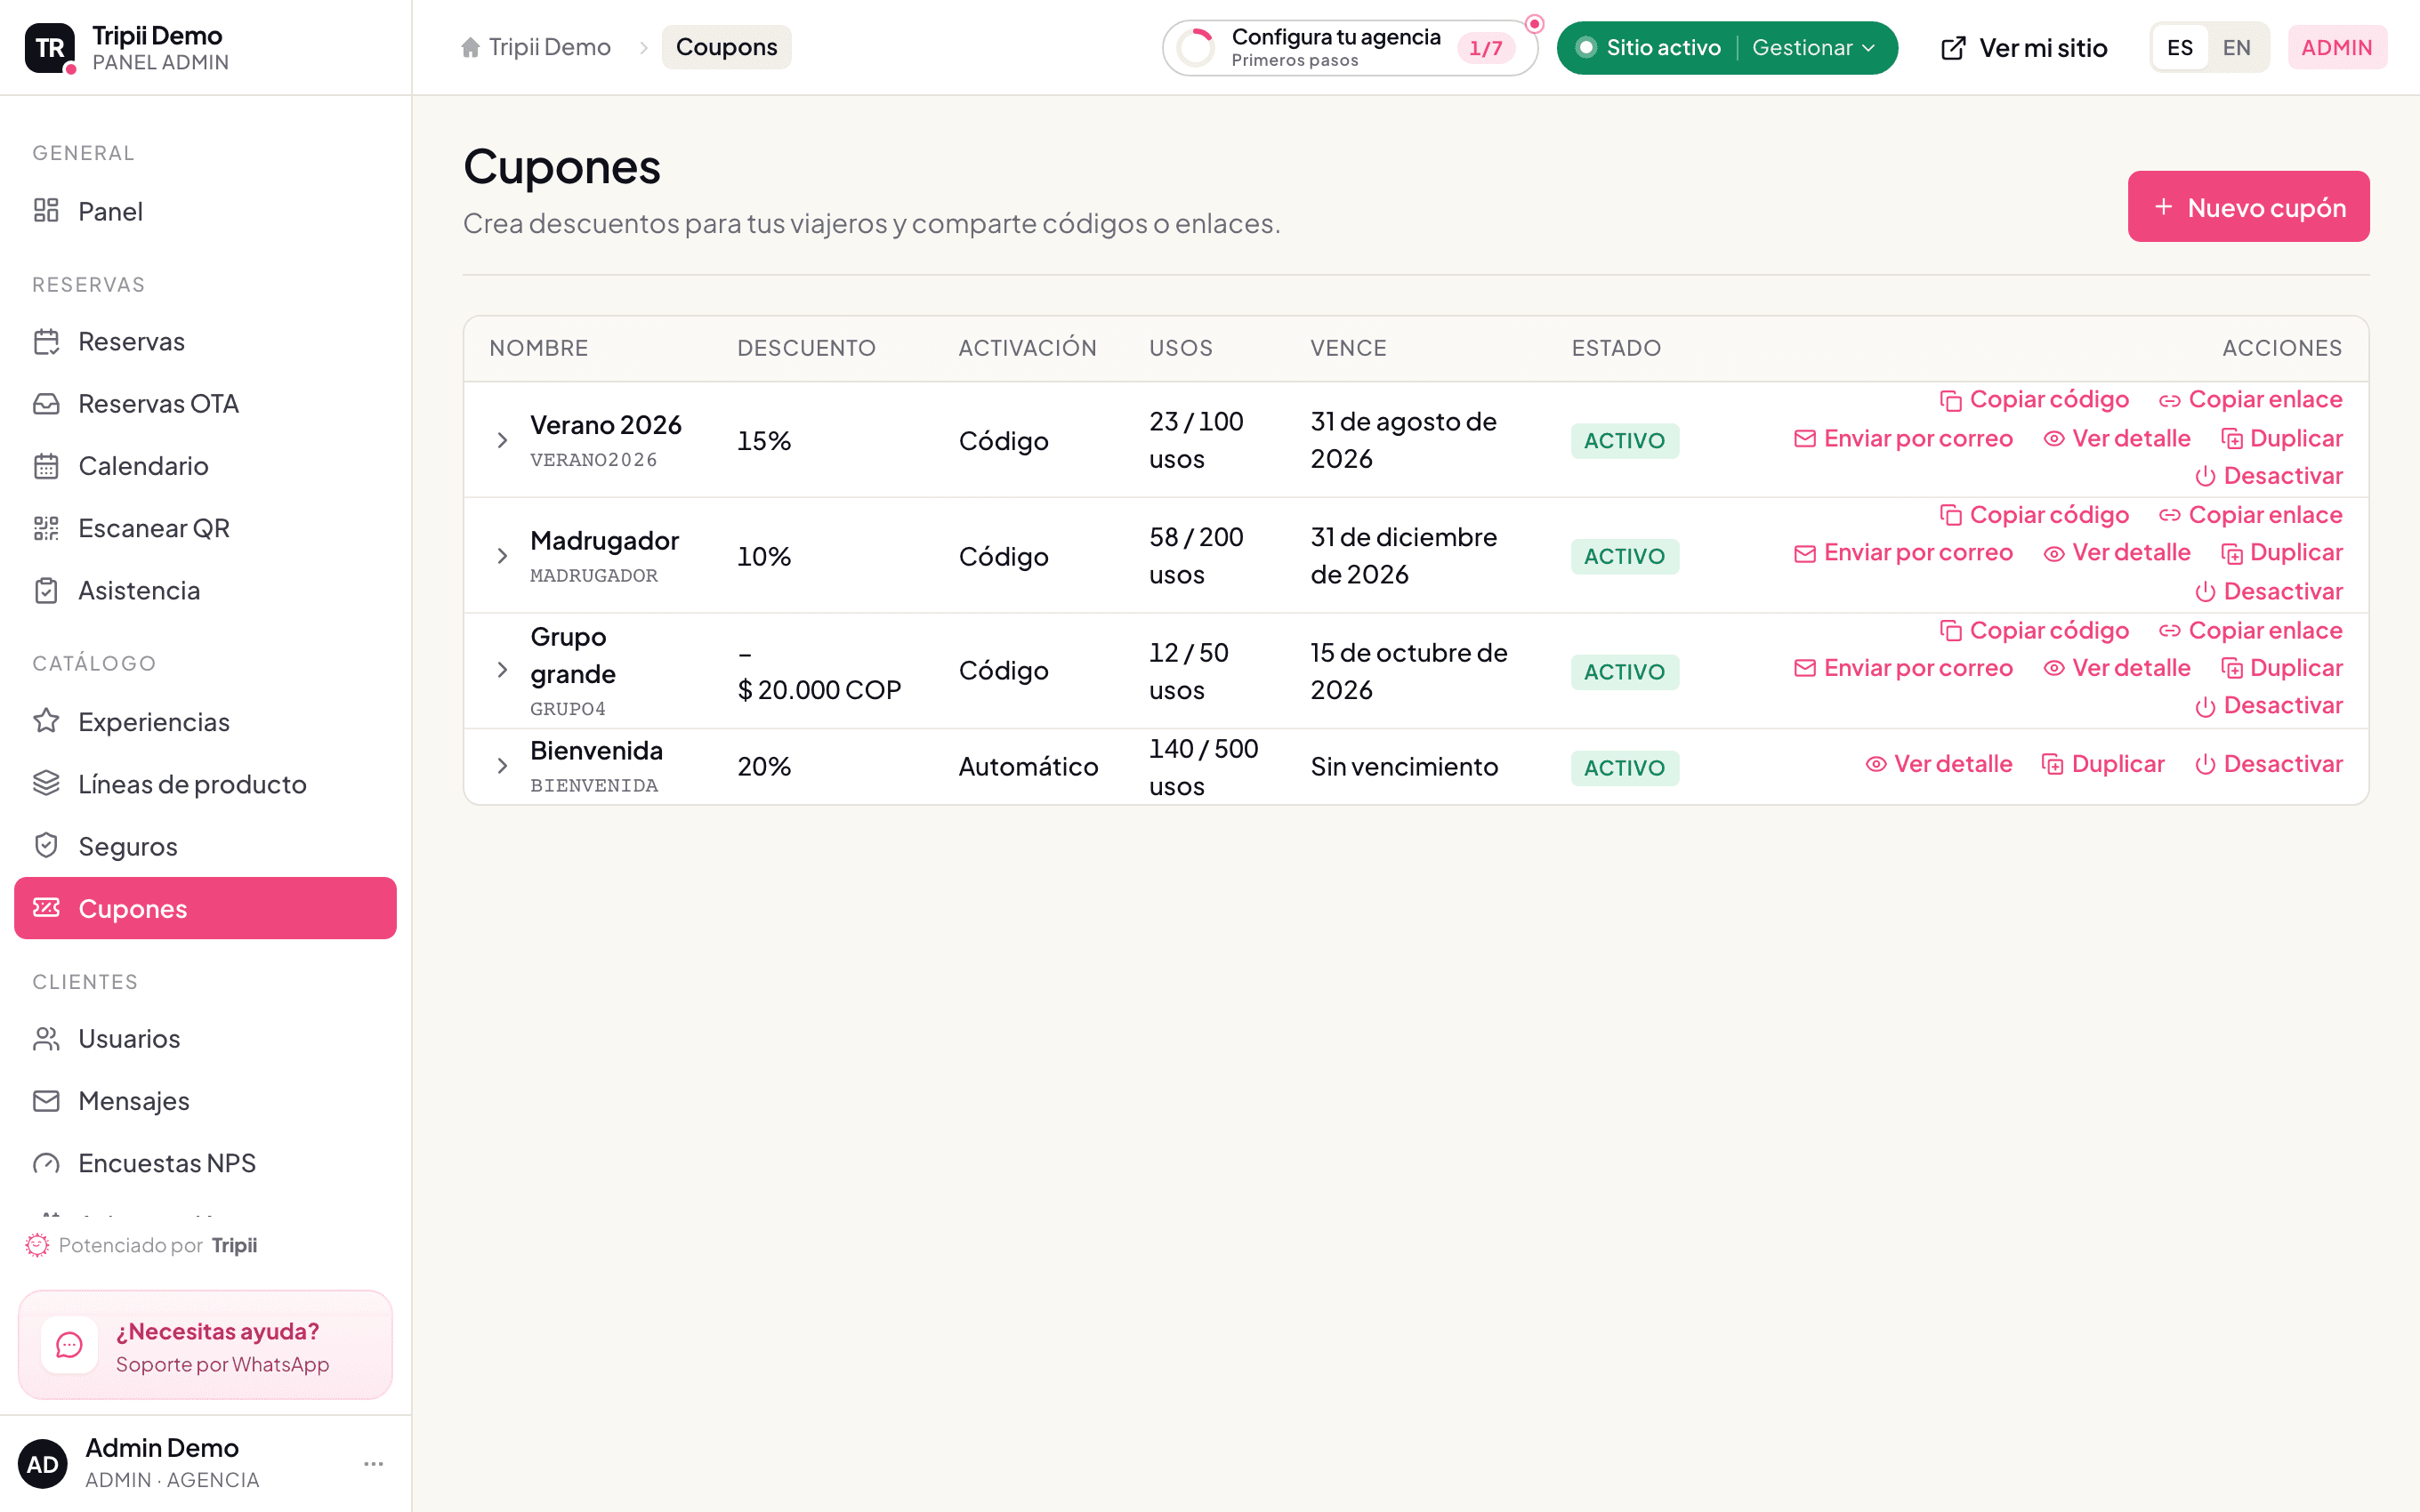Deactivate the Bienvenida coupon

click(2268, 764)
